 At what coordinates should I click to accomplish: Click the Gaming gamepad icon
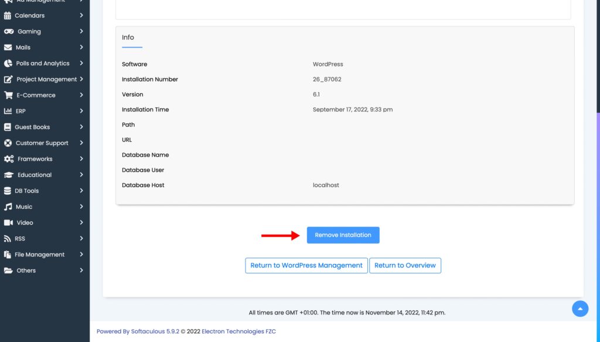tap(9, 32)
